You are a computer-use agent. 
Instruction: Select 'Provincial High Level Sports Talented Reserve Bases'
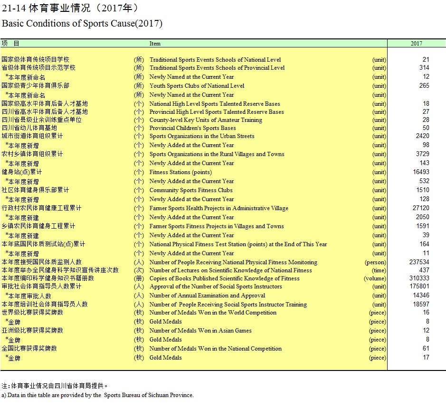tap(217, 112)
